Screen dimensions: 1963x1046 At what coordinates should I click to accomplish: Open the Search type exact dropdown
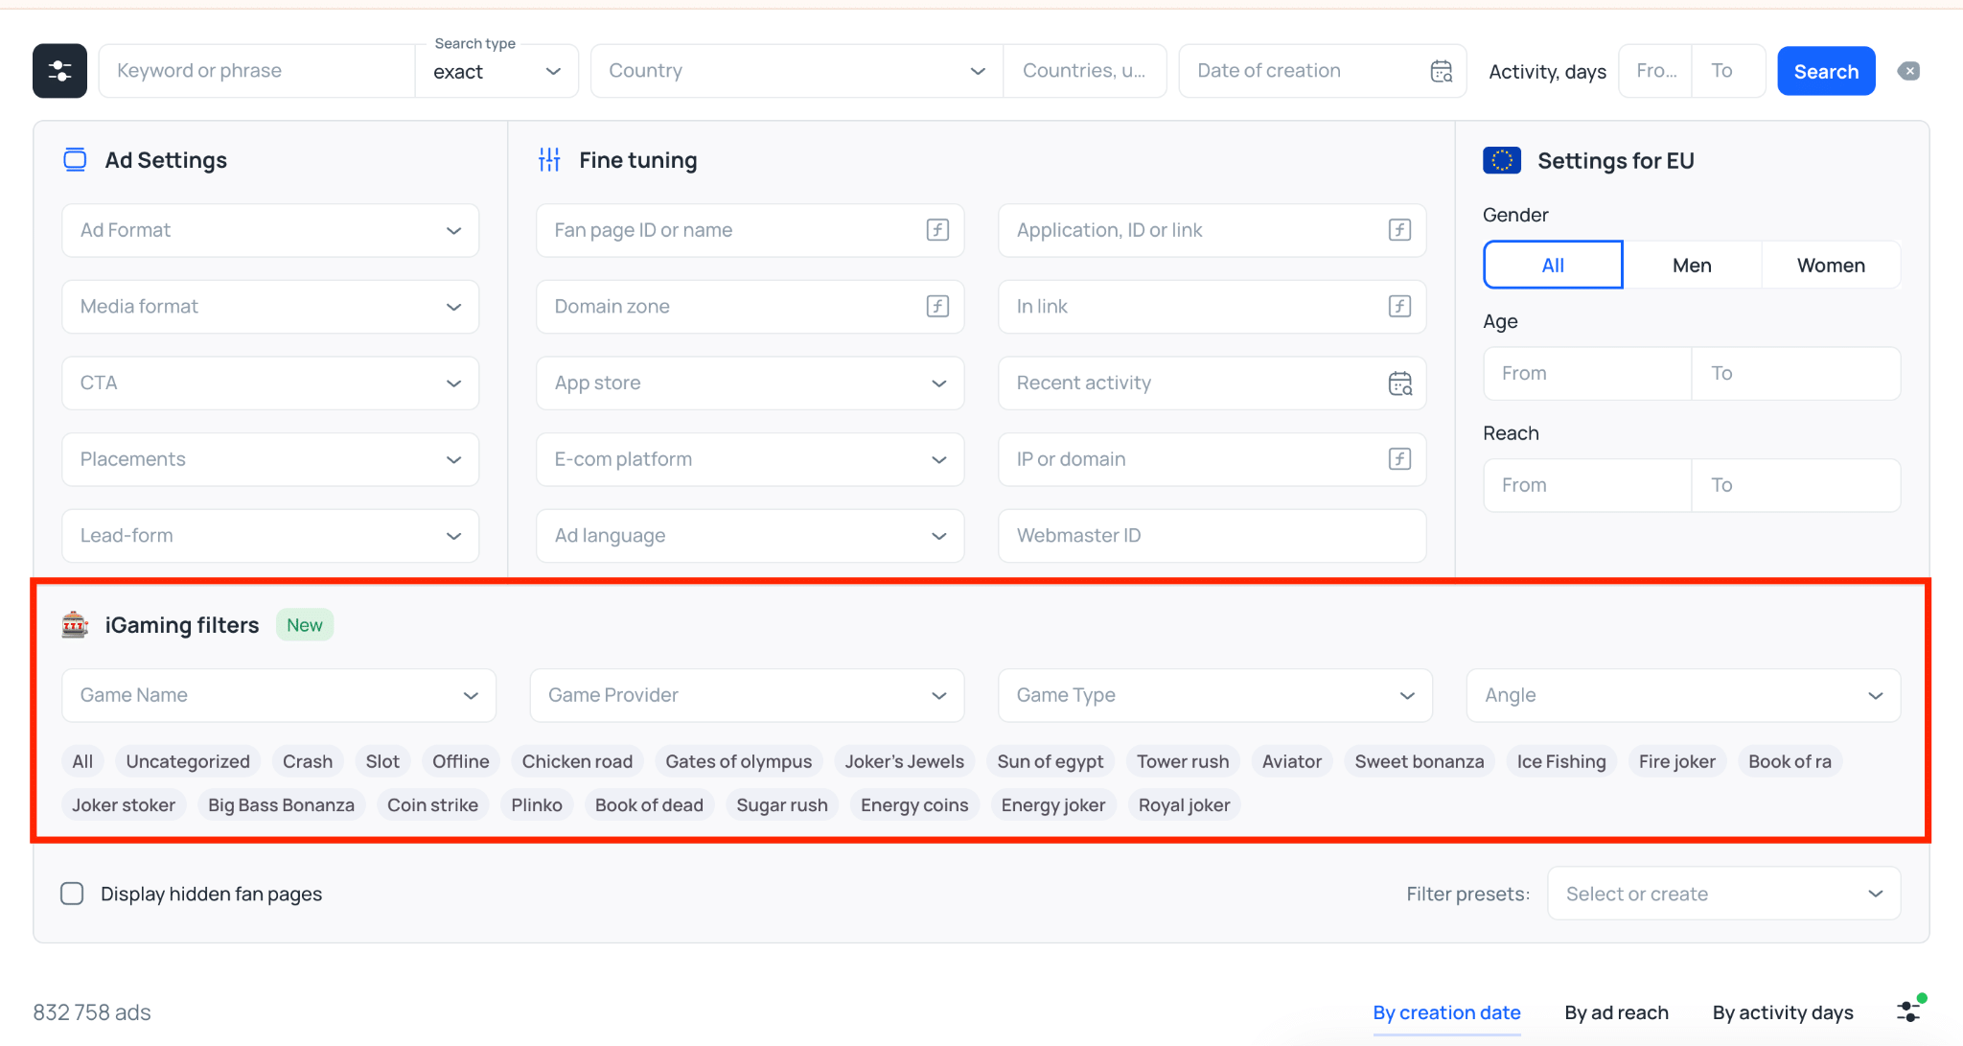coord(497,72)
